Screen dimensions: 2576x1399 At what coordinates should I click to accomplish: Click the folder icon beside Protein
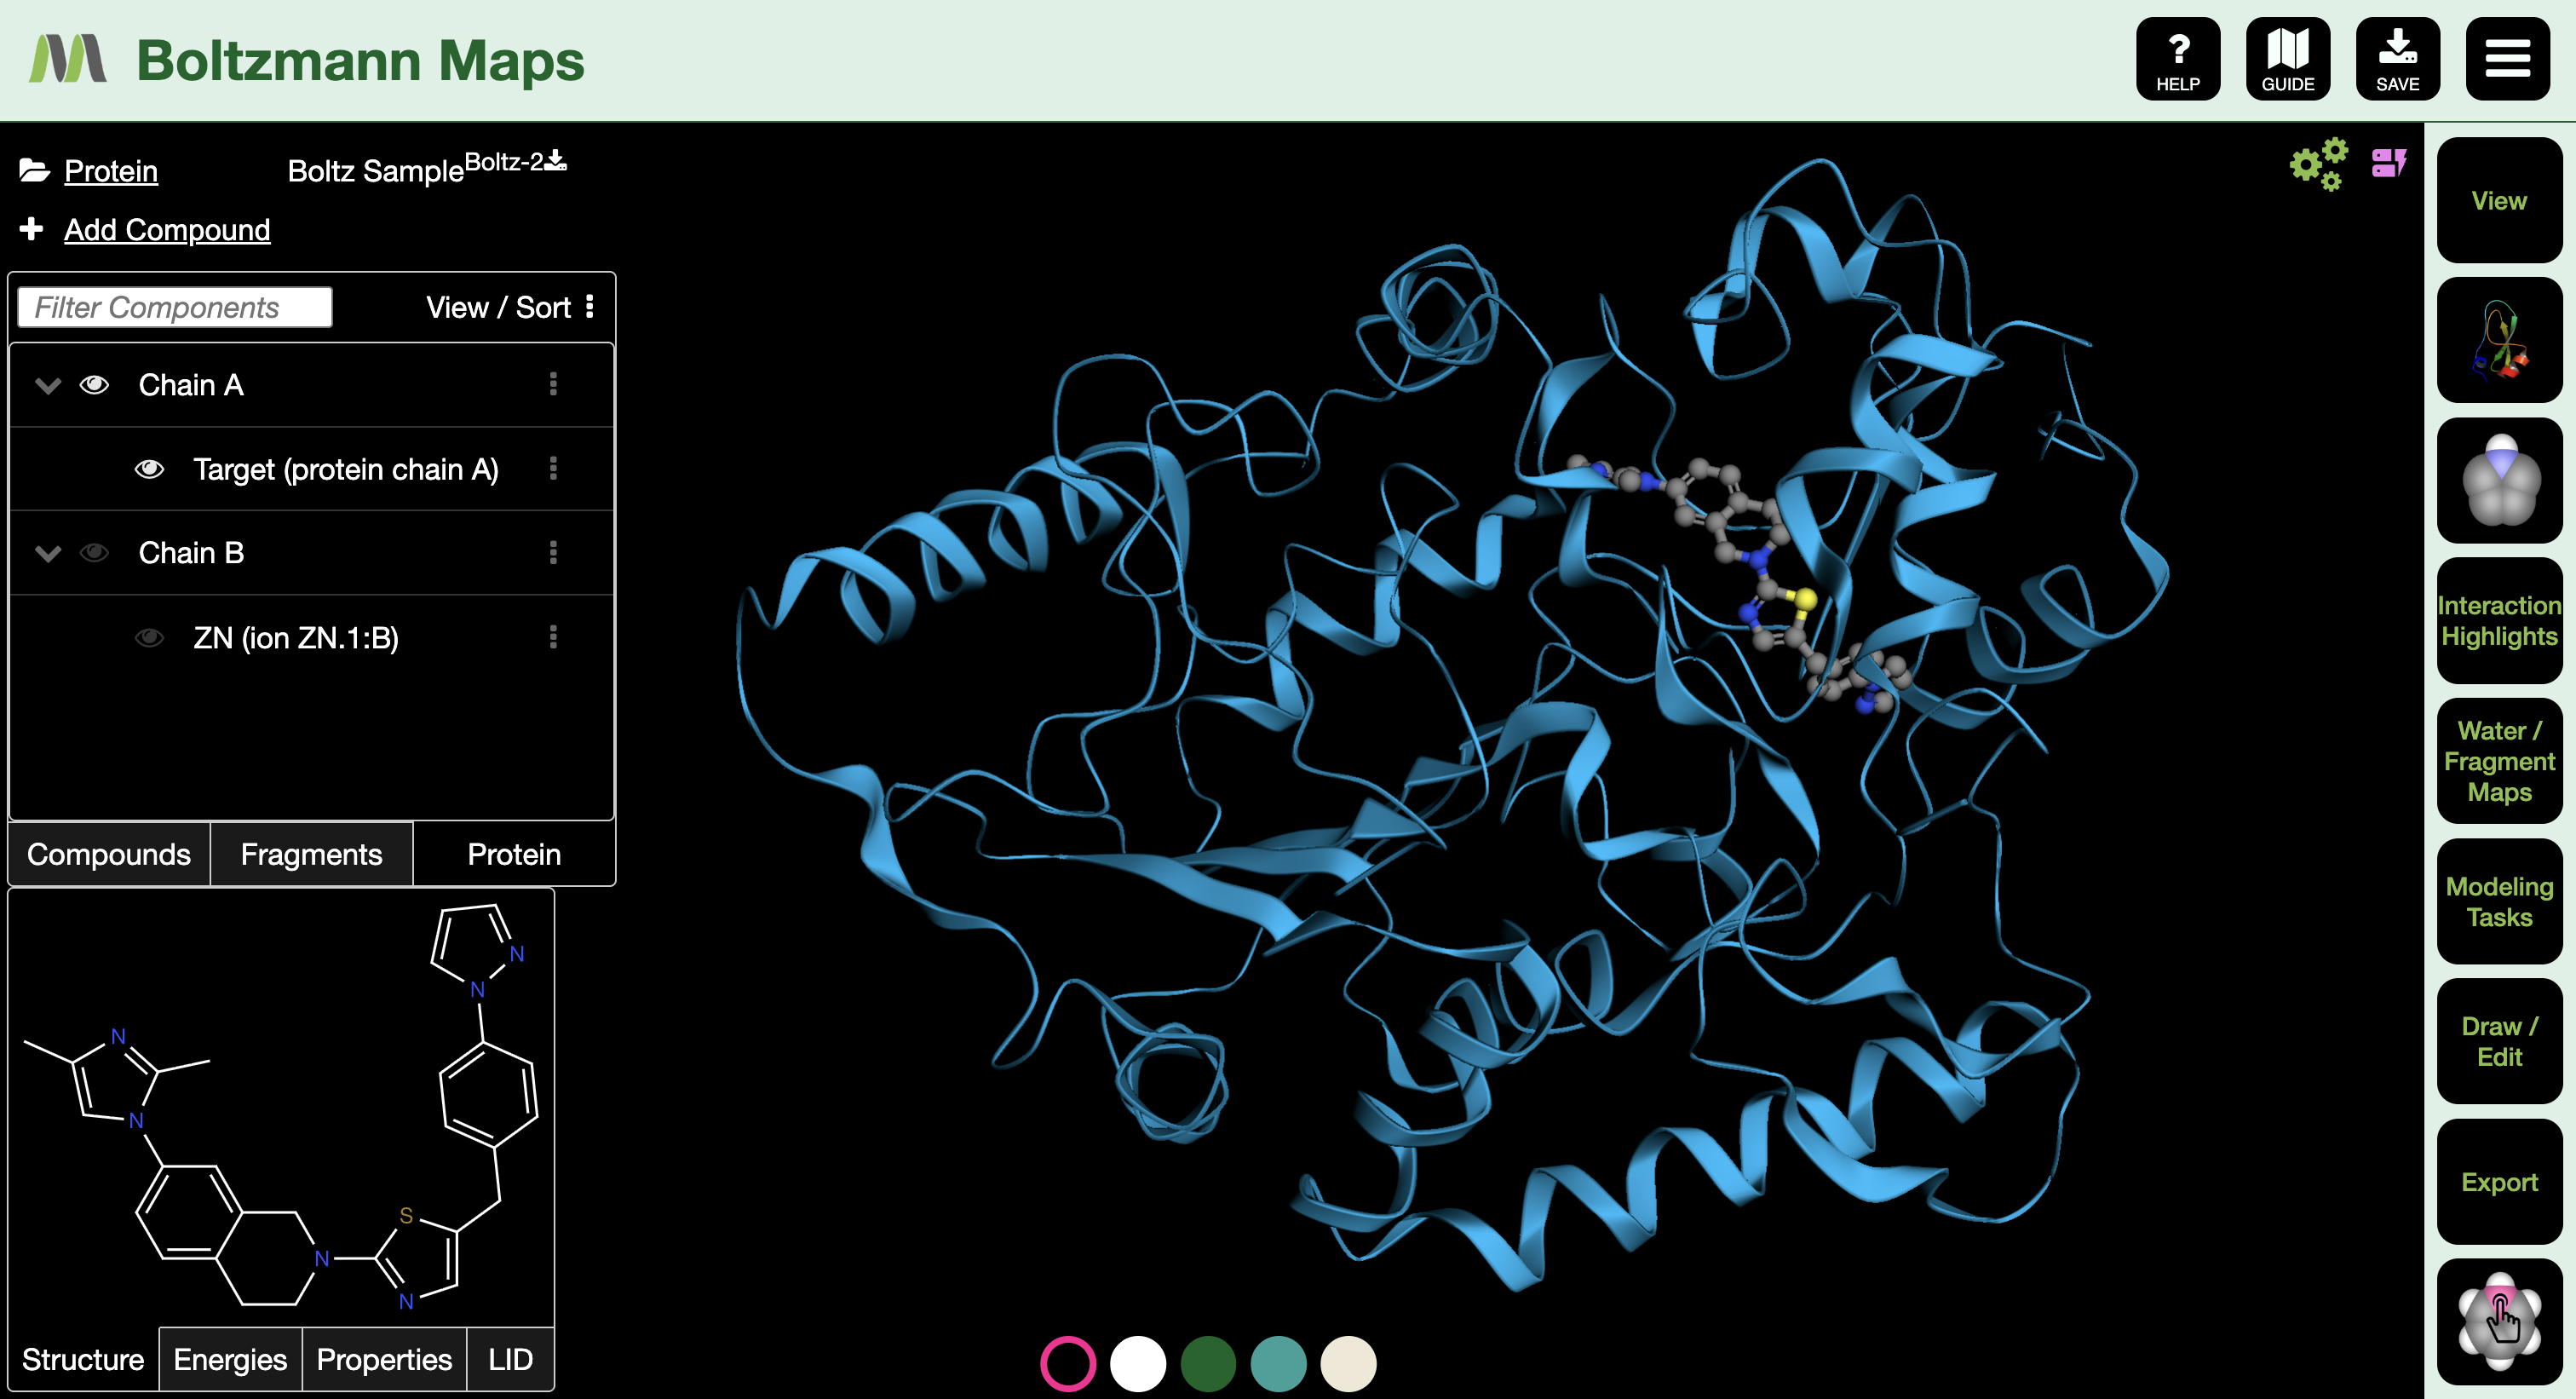pos(34,170)
